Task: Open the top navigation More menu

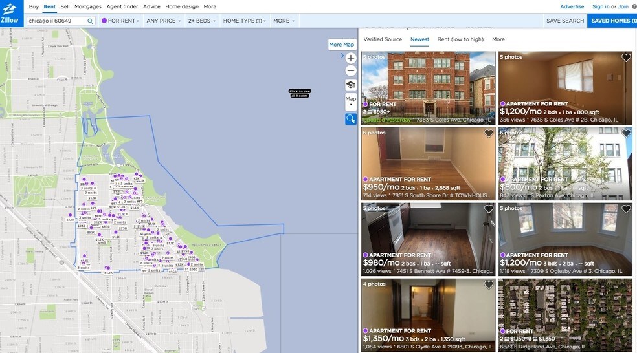Action: pos(210,6)
